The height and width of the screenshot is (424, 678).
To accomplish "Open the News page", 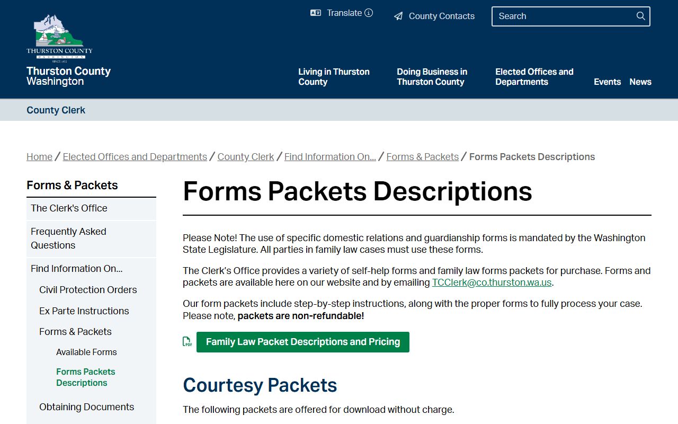I will [x=640, y=82].
